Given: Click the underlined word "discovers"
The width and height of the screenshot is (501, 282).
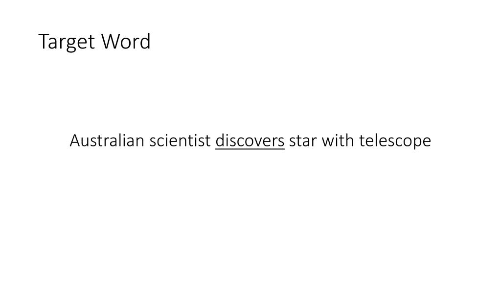Looking at the screenshot, I should pyautogui.click(x=250, y=141).
